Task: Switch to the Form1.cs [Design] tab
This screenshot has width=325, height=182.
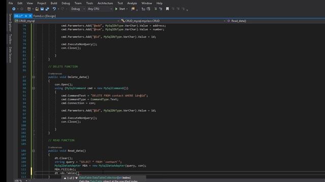Action: pos(45,16)
